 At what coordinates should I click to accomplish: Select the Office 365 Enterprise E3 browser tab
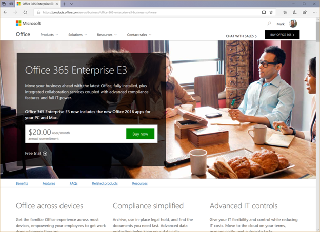pos(37,4)
